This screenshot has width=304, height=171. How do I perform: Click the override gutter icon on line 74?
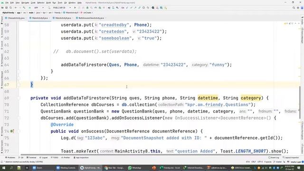pos(12,131)
